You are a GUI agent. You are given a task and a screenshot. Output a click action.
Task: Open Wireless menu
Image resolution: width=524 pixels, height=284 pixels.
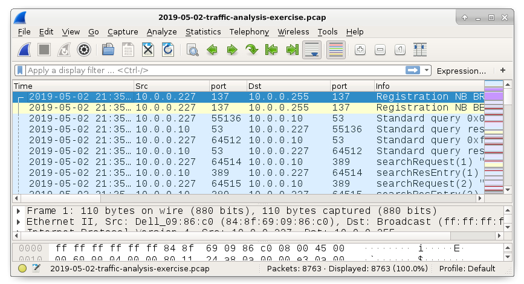point(293,32)
